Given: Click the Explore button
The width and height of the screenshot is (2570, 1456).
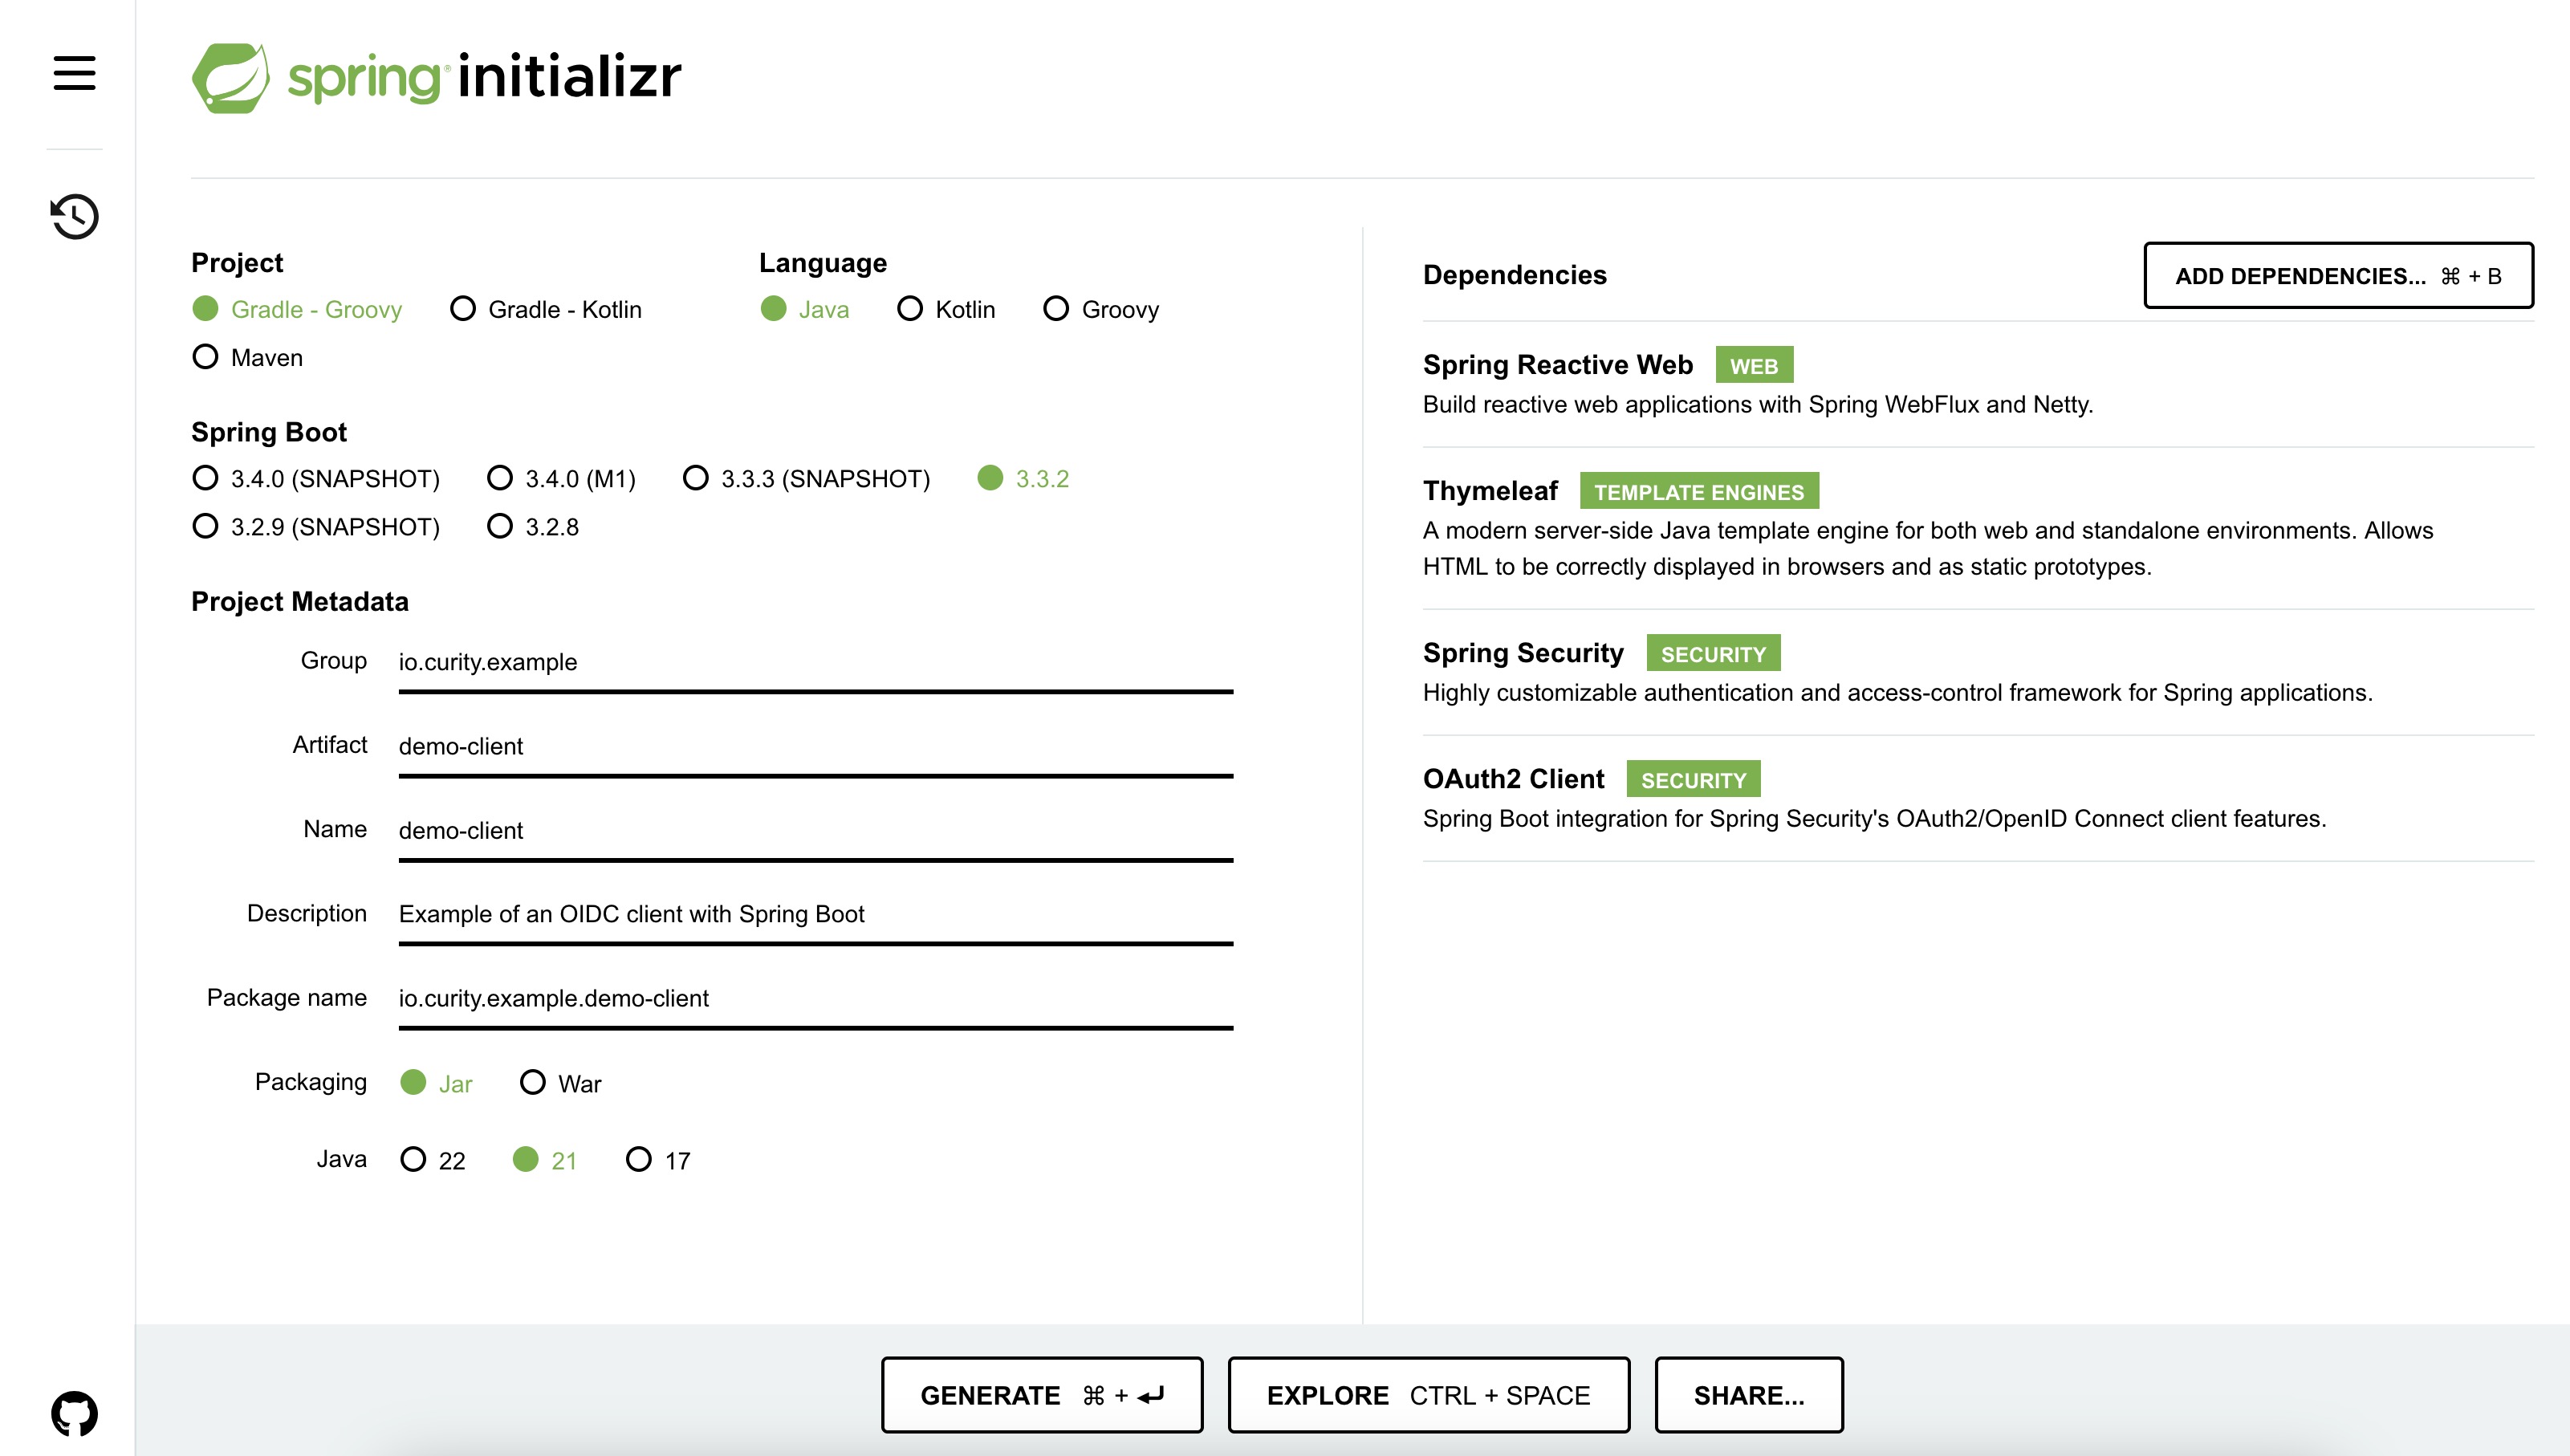Looking at the screenshot, I should tap(1428, 1395).
